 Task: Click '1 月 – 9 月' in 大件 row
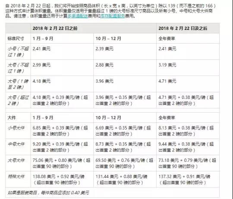43,117
